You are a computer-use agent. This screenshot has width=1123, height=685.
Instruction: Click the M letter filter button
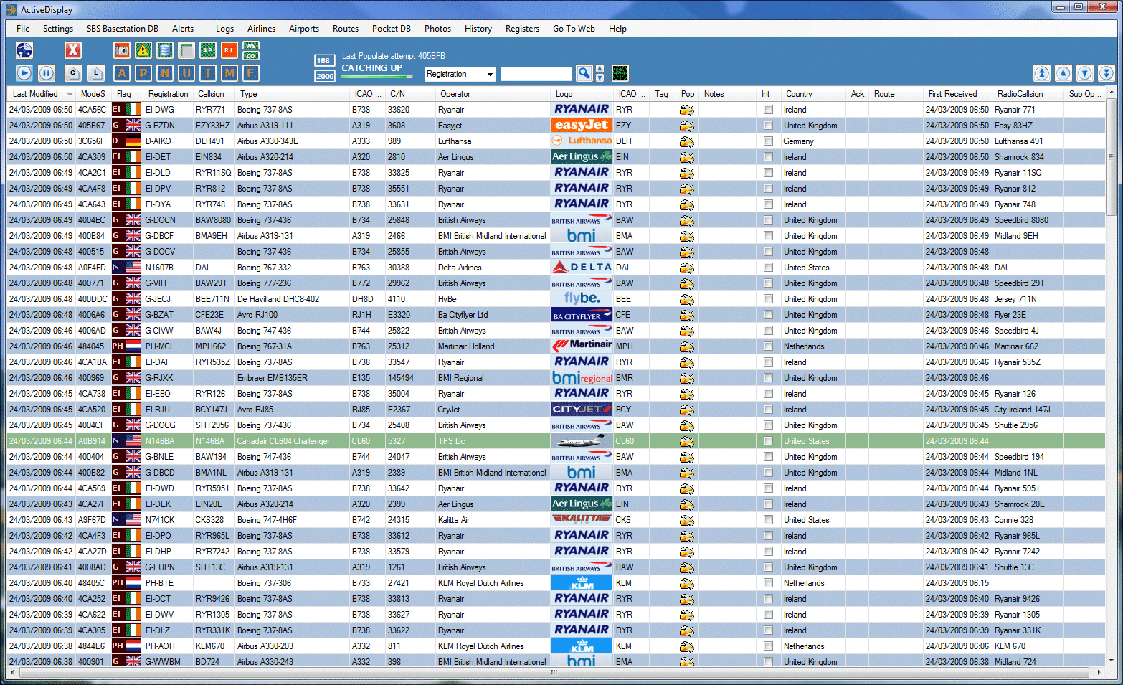[229, 73]
